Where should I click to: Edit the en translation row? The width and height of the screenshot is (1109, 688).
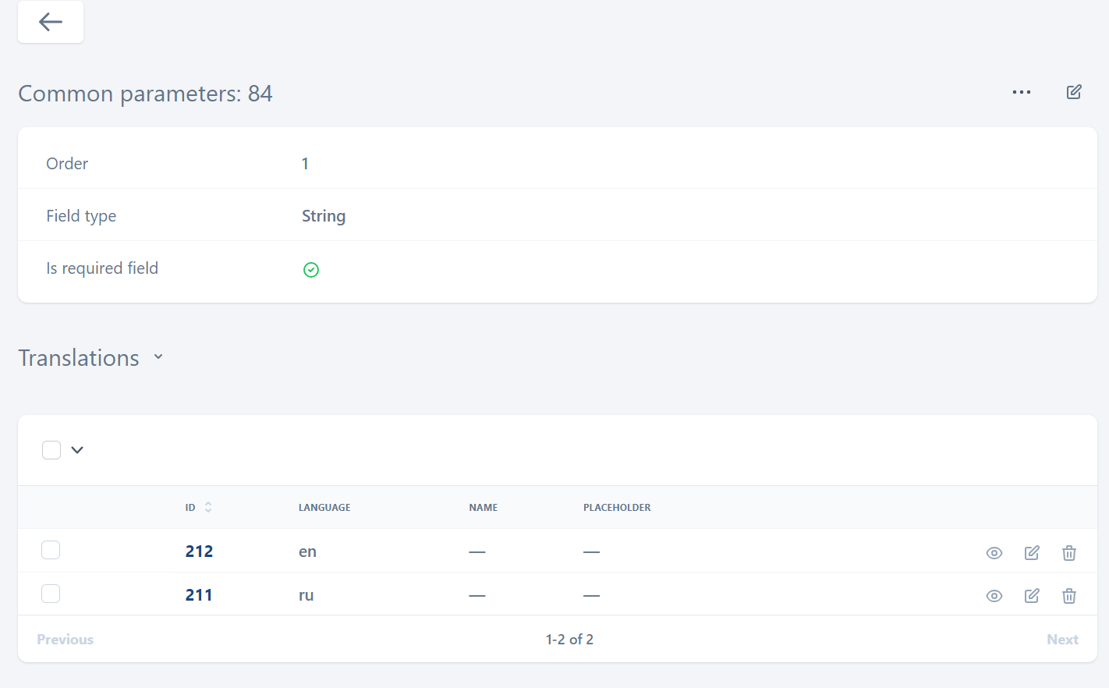pyautogui.click(x=1031, y=553)
